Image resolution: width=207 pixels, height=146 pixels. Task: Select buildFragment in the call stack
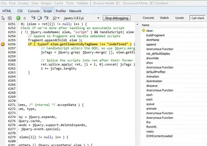pos(155,35)
